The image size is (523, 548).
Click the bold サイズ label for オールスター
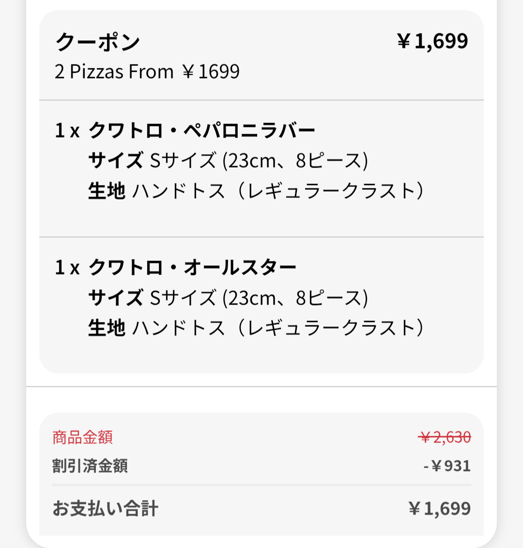click(116, 298)
